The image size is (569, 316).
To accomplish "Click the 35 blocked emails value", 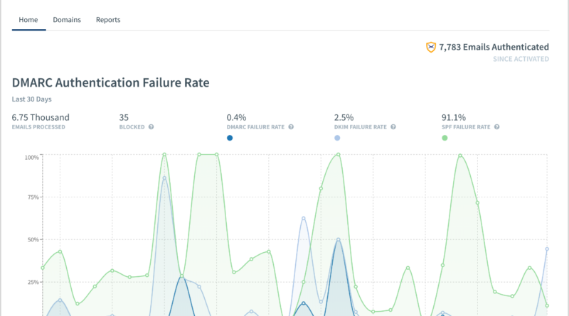I will tap(124, 117).
